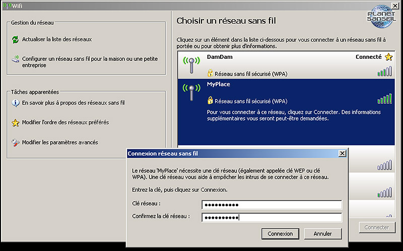Click the Wifi title bar icon

7,6
